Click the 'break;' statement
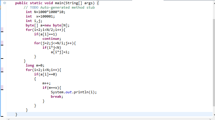 click(x=57, y=97)
